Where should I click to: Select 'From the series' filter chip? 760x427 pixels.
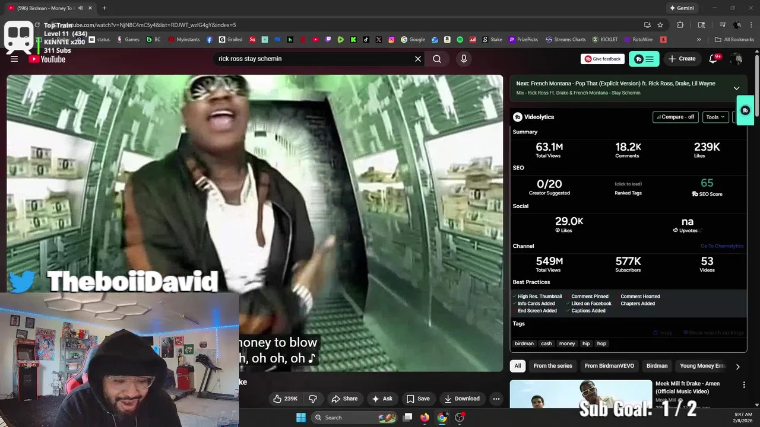[553, 366]
